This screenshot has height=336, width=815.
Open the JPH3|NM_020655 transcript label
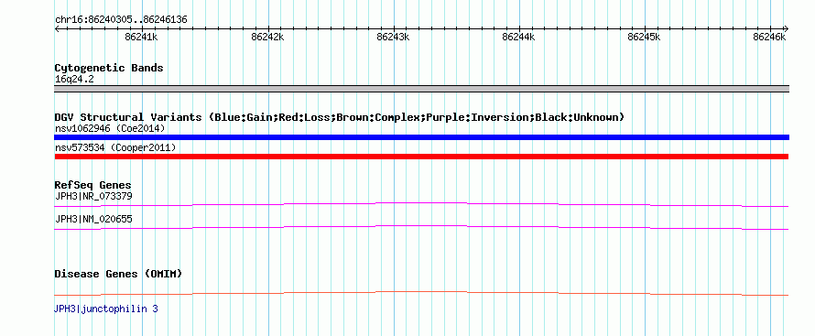(93, 219)
